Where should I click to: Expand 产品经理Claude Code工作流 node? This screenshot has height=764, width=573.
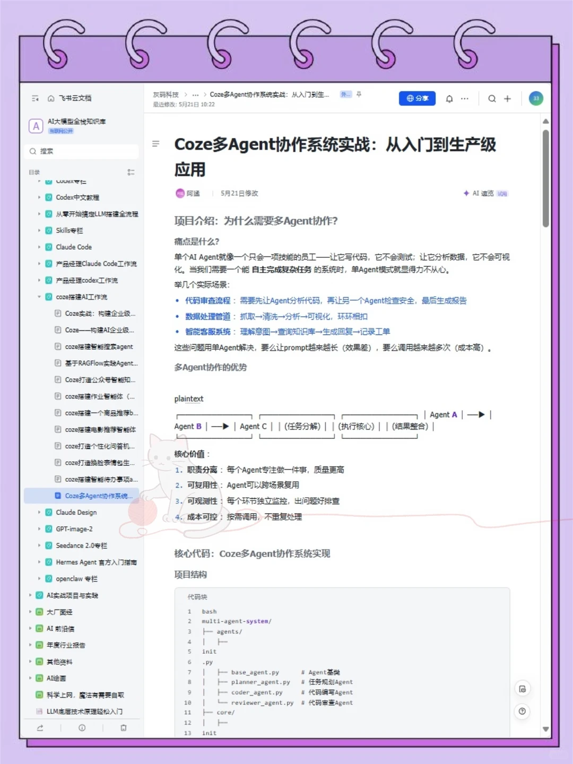tap(39, 264)
